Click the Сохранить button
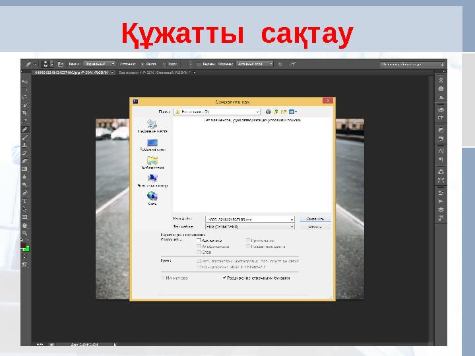 [x=315, y=219]
